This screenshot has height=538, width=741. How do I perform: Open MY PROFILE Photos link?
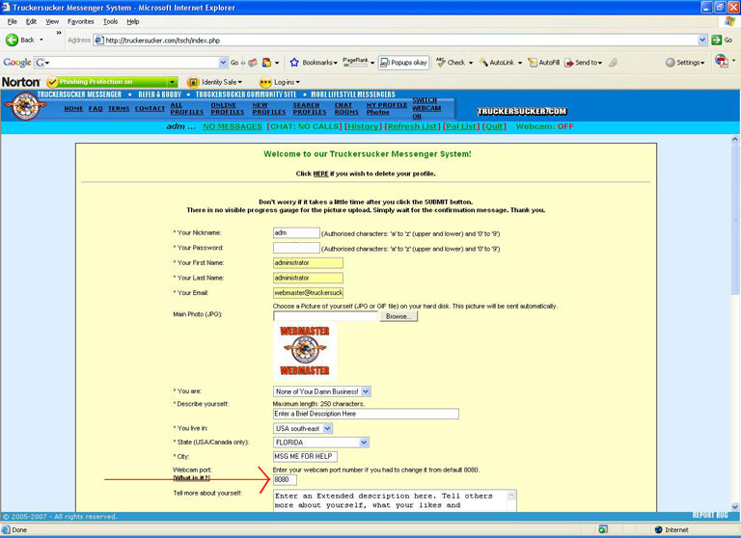[387, 109]
